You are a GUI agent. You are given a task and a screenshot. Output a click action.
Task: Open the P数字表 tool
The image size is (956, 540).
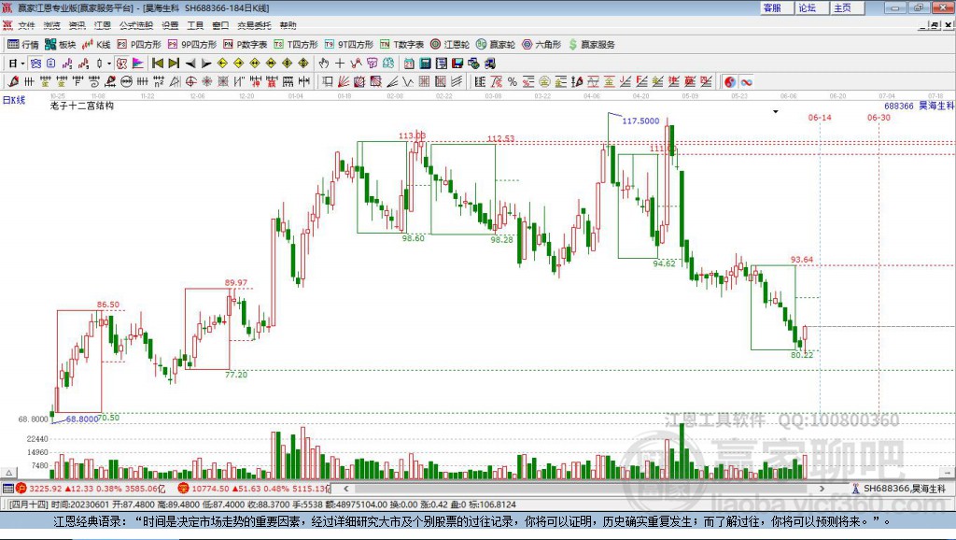(x=246, y=45)
